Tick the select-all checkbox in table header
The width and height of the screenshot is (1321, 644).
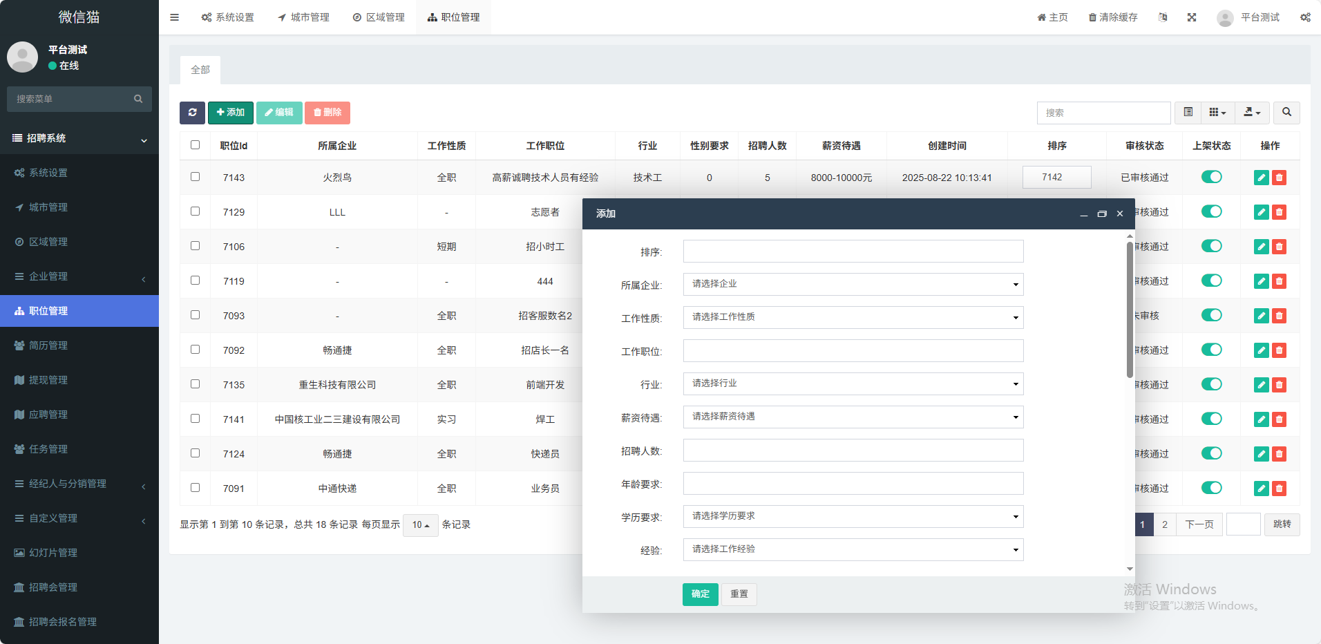(x=195, y=145)
